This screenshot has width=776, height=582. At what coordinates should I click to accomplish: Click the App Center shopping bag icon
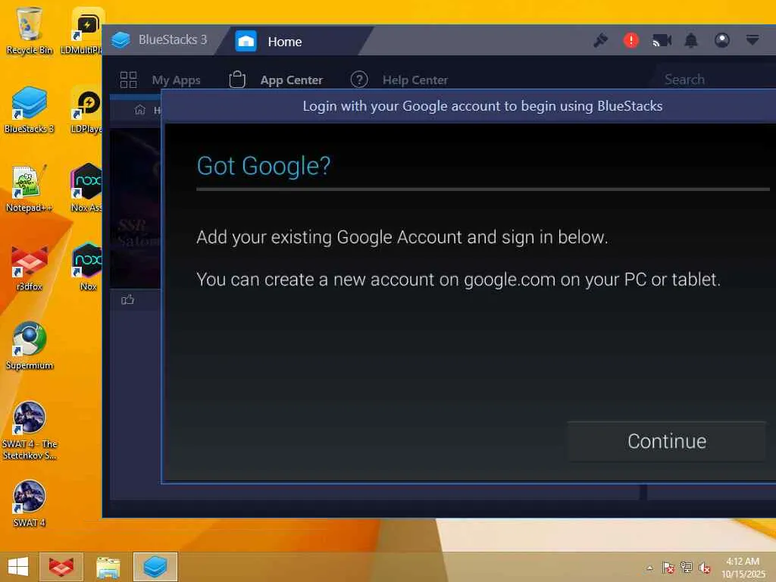pyautogui.click(x=237, y=80)
